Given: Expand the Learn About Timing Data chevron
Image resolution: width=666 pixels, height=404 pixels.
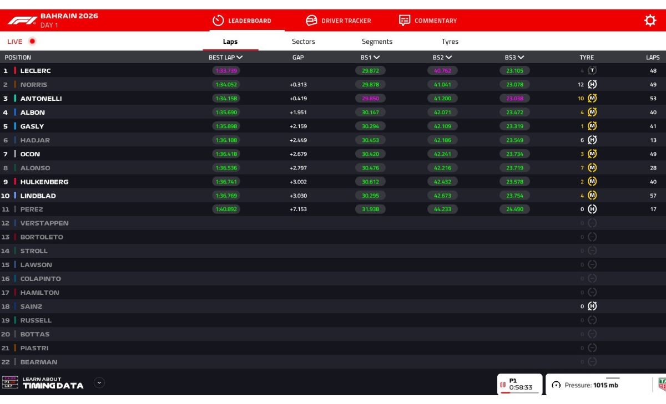Looking at the screenshot, I should pyautogui.click(x=99, y=382).
